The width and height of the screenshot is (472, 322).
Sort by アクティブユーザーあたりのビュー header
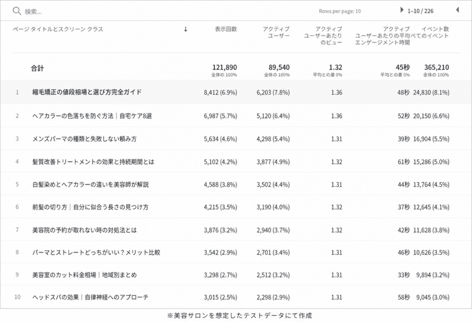coord(323,35)
